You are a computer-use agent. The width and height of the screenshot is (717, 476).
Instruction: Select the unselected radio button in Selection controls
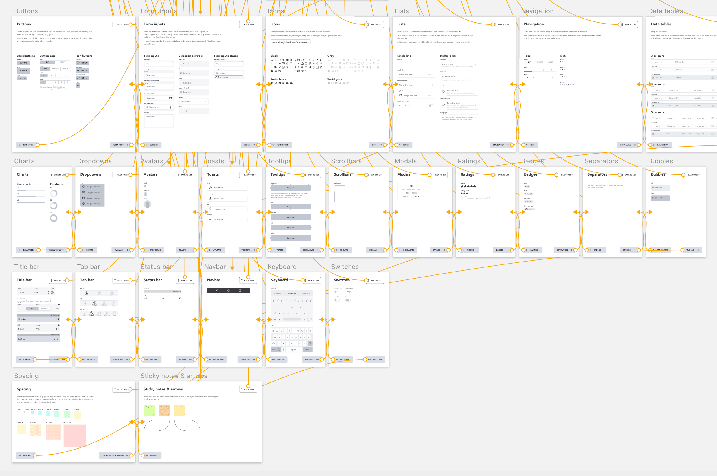[x=181, y=83]
